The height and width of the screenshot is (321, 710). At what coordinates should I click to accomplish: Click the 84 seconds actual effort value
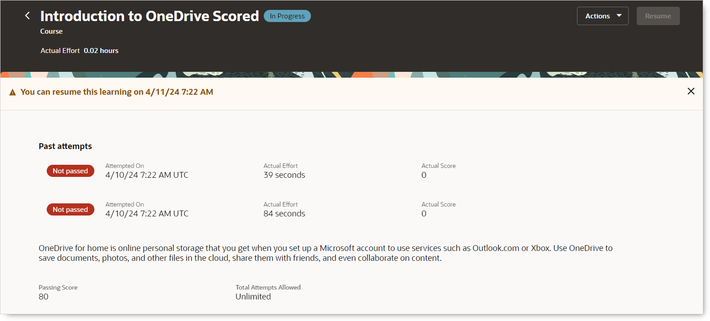tap(284, 214)
